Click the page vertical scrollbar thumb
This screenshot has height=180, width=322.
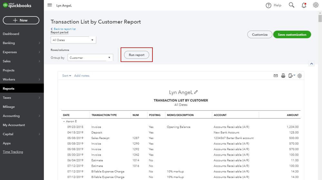pyautogui.click(x=320, y=18)
